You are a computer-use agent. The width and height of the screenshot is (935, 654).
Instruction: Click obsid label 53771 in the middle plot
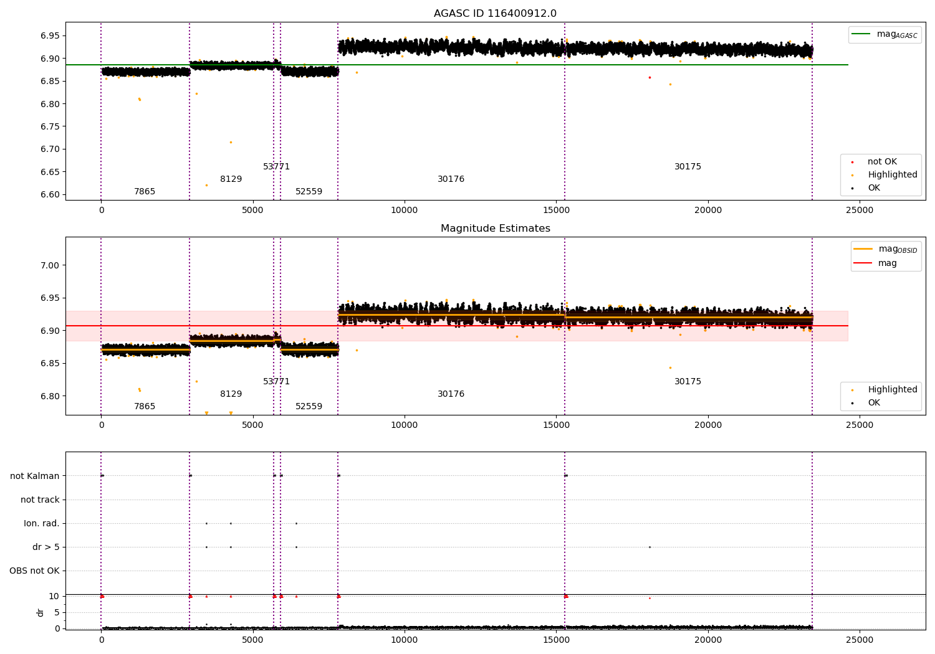(276, 382)
